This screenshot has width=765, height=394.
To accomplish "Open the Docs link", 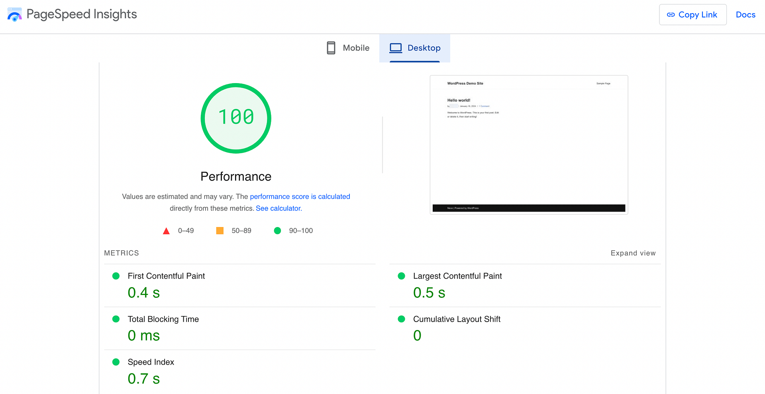I will coord(745,15).
